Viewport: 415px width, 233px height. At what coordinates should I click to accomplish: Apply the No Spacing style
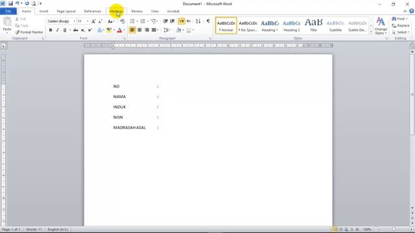[x=248, y=26]
